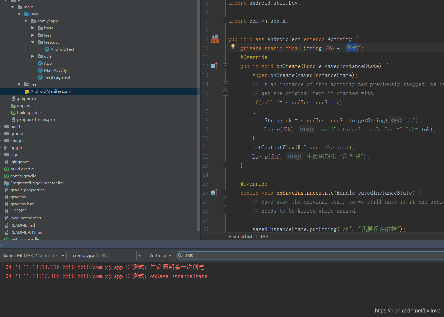
Task: Click the utils package folder icon
Action: click(x=40, y=56)
